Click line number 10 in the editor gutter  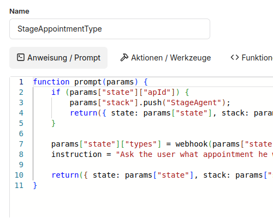pyautogui.click(x=19, y=175)
